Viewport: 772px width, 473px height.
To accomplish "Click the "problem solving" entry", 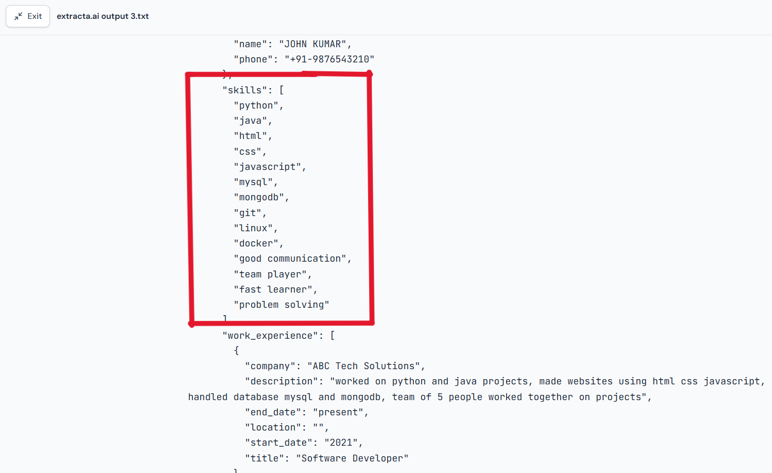I will pyautogui.click(x=282, y=305).
